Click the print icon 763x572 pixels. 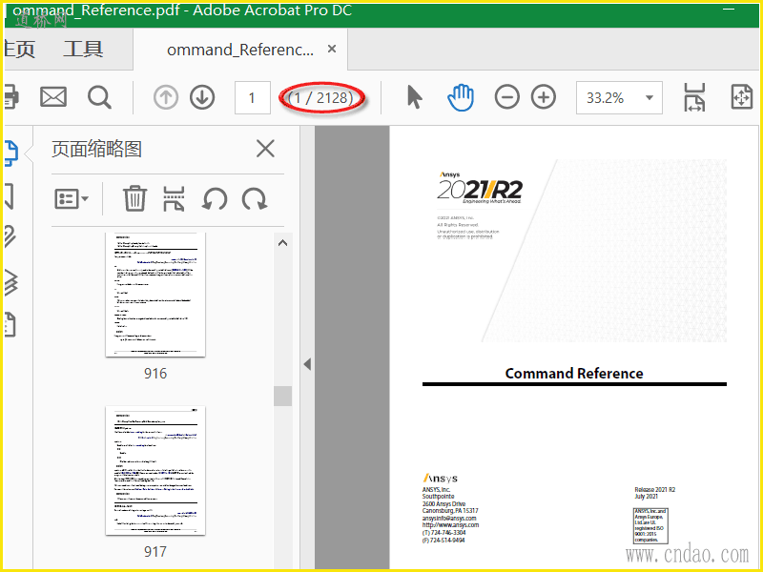tap(10, 97)
